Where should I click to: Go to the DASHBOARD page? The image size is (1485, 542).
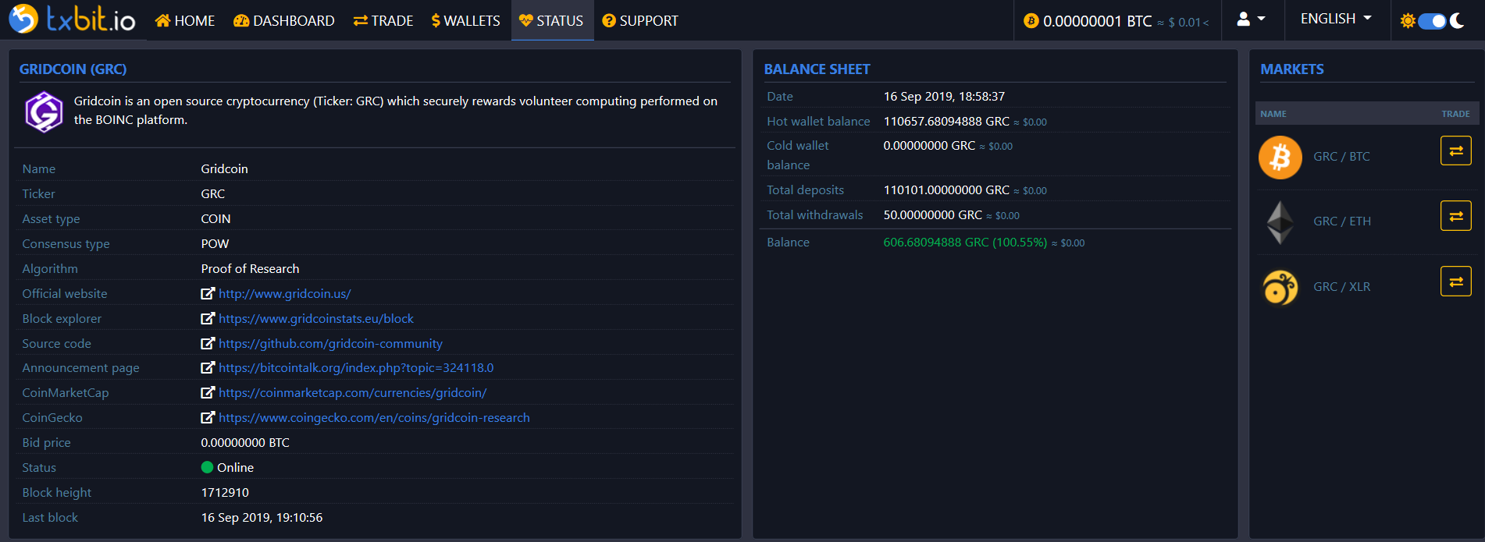pos(284,21)
